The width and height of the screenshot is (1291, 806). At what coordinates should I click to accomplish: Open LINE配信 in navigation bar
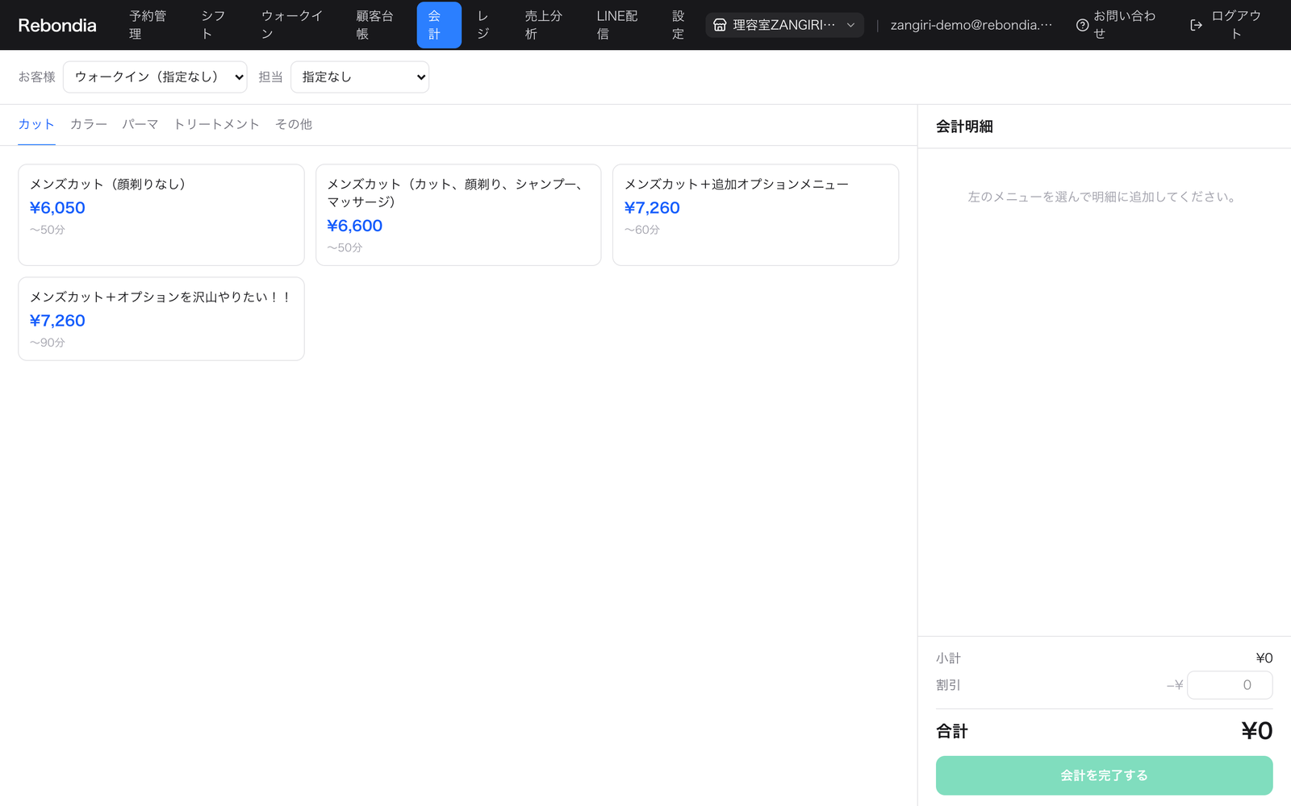click(x=617, y=25)
